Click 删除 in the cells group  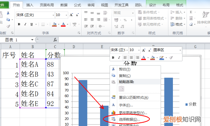click(178, 18)
